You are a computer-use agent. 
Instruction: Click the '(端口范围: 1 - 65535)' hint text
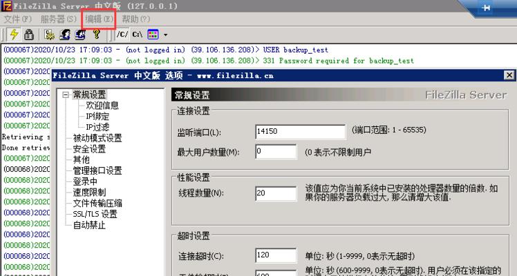coord(388,130)
